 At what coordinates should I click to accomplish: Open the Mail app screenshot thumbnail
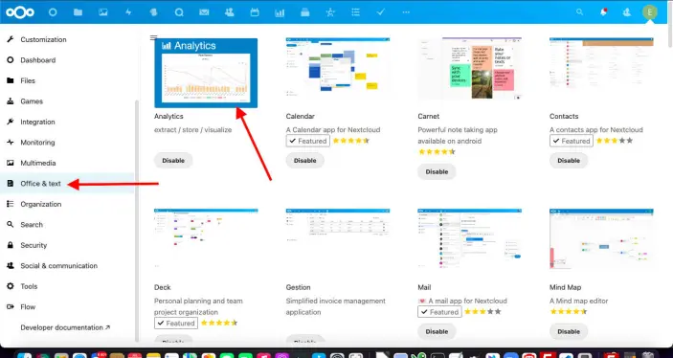(x=469, y=238)
